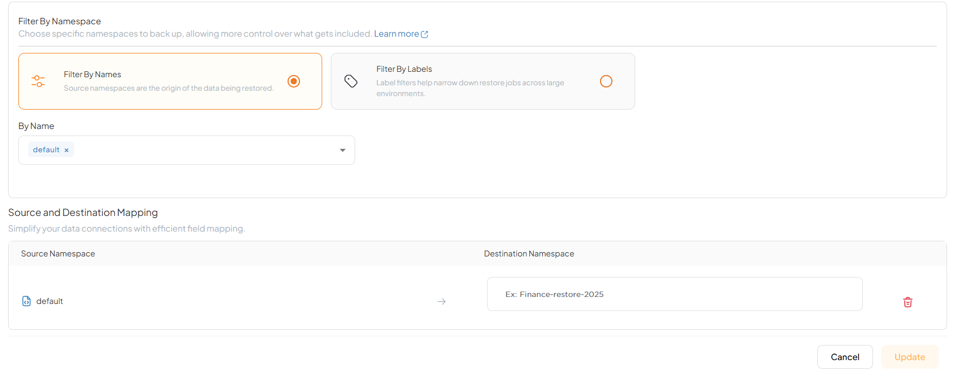Click the Source and Destination Mapping heading
This screenshot has height=379, width=953.
[x=83, y=213]
